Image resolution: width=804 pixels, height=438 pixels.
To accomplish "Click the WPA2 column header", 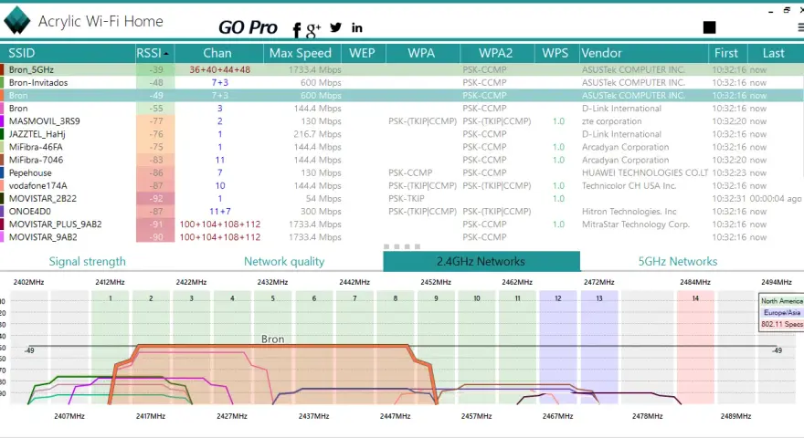I will [x=496, y=53].
